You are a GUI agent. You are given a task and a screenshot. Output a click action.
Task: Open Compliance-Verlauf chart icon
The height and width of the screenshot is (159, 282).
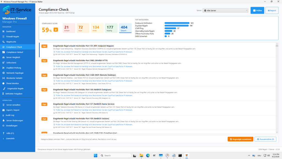(x=3, y=52)
